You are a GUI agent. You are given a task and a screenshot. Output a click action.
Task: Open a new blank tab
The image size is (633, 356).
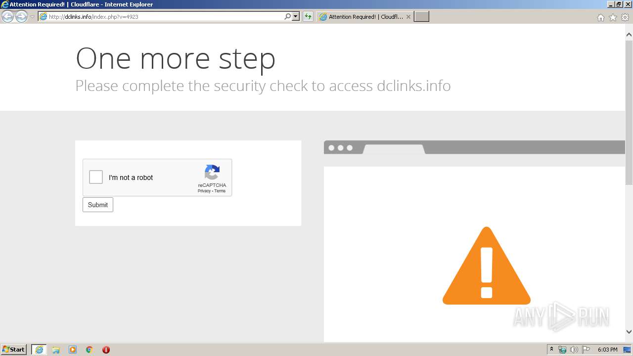421,17
